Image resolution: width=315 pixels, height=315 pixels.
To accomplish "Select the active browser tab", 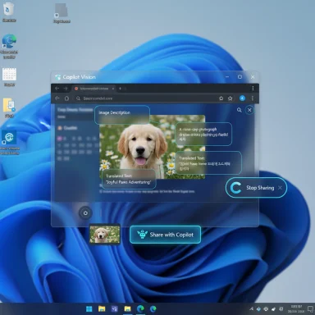I will pyautogui.click(x=94, y=89).
